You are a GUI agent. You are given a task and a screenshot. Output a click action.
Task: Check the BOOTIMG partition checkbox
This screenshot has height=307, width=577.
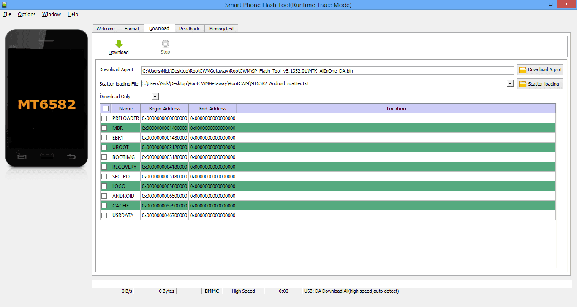(x=104, y=157)
